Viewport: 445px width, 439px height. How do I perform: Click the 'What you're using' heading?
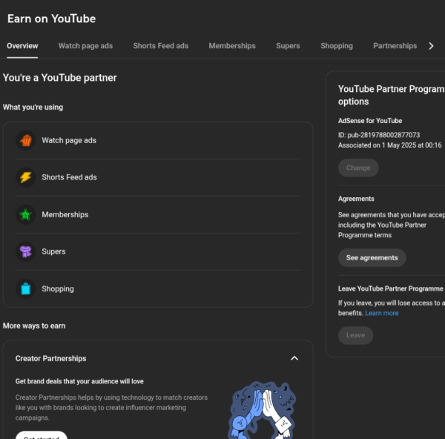pos(33,108)
